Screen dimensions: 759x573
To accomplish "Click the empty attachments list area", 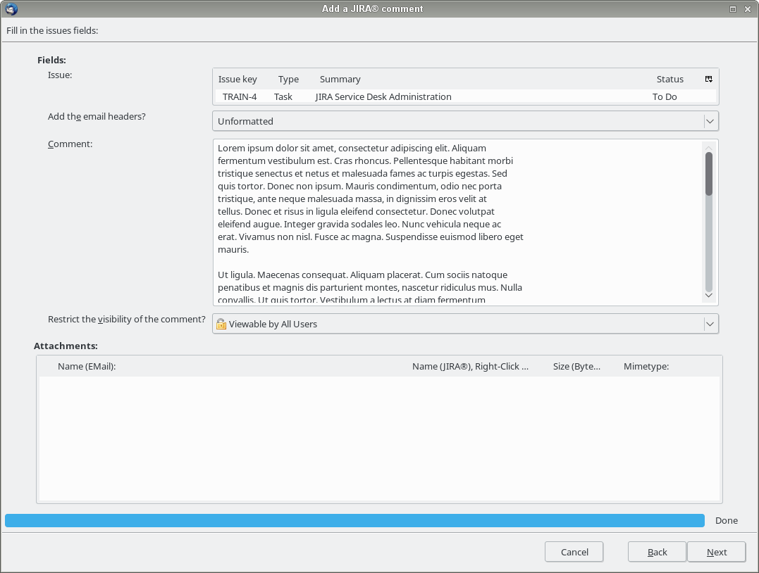I will (379, 438).
